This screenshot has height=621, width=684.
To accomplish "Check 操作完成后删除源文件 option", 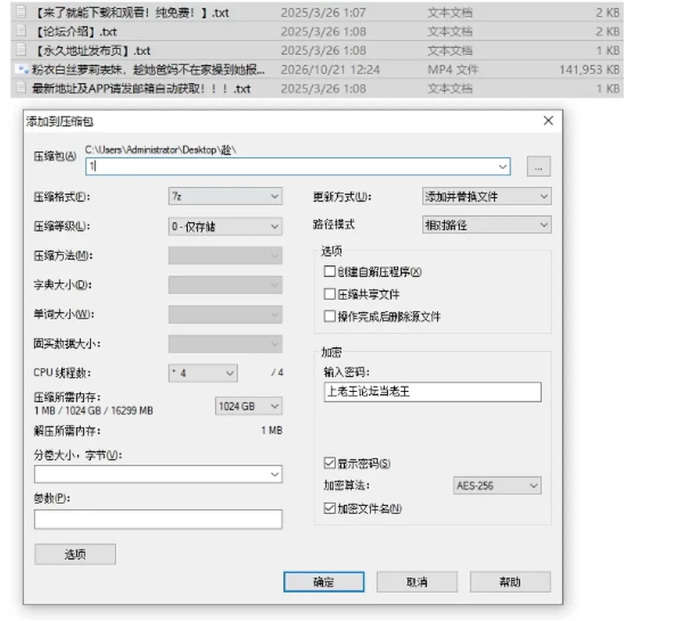I will pos(330,316).
